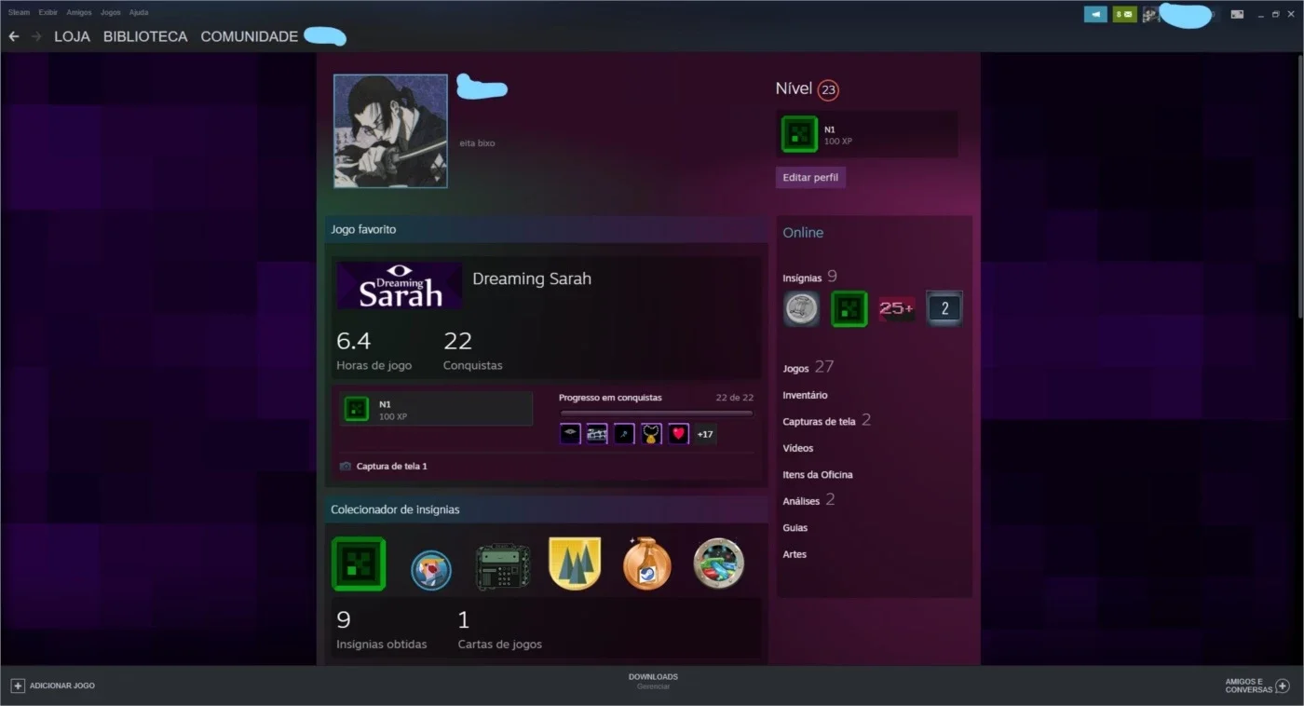Click the small account avatar in title bar
The height and width of the screenshot is (706, 1304).
tap(1150, 15)
